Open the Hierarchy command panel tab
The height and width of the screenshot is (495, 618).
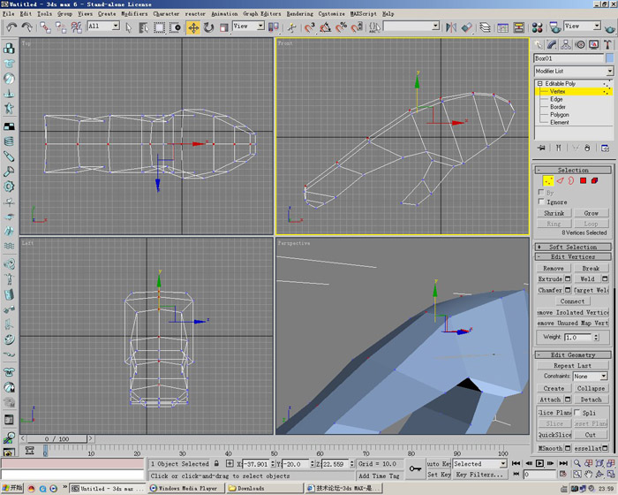click(x=567, y=44)
